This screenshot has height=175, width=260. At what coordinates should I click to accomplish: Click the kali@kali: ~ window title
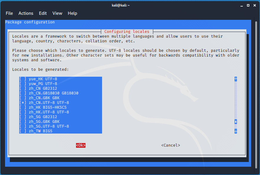pos(121,5)
